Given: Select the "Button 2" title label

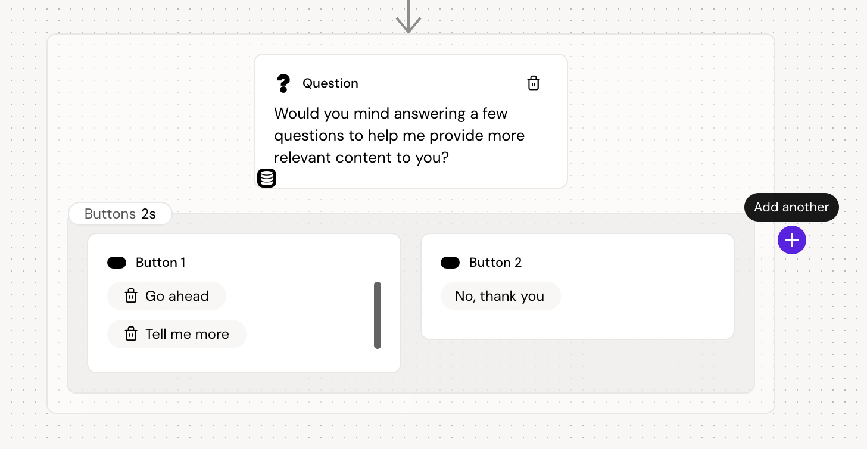Looking at the screenshot, I should pyautogui.click(x=495, y=263).
